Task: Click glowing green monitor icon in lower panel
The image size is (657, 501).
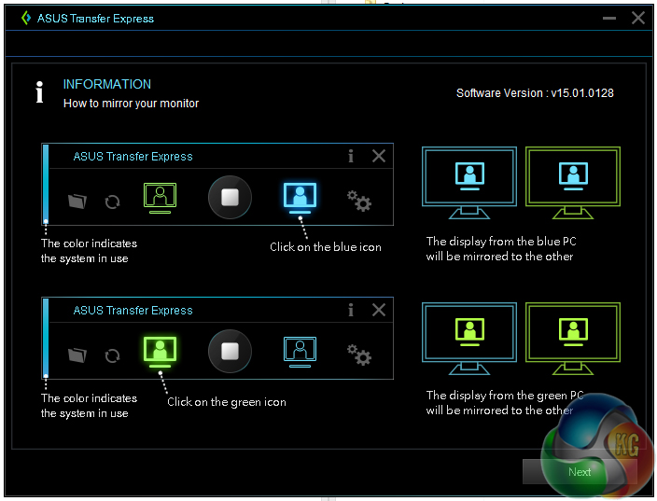Action: 161,352
